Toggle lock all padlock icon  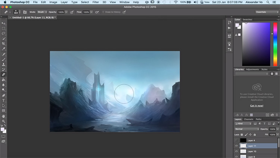coord(255,135)
